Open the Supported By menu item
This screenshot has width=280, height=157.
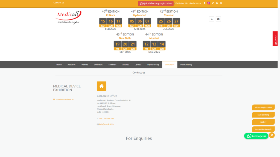(x=153, y=65)
